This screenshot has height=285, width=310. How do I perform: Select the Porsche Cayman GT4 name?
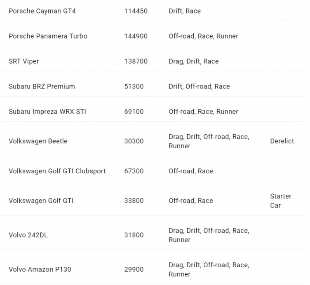click(x=42, y=11)
